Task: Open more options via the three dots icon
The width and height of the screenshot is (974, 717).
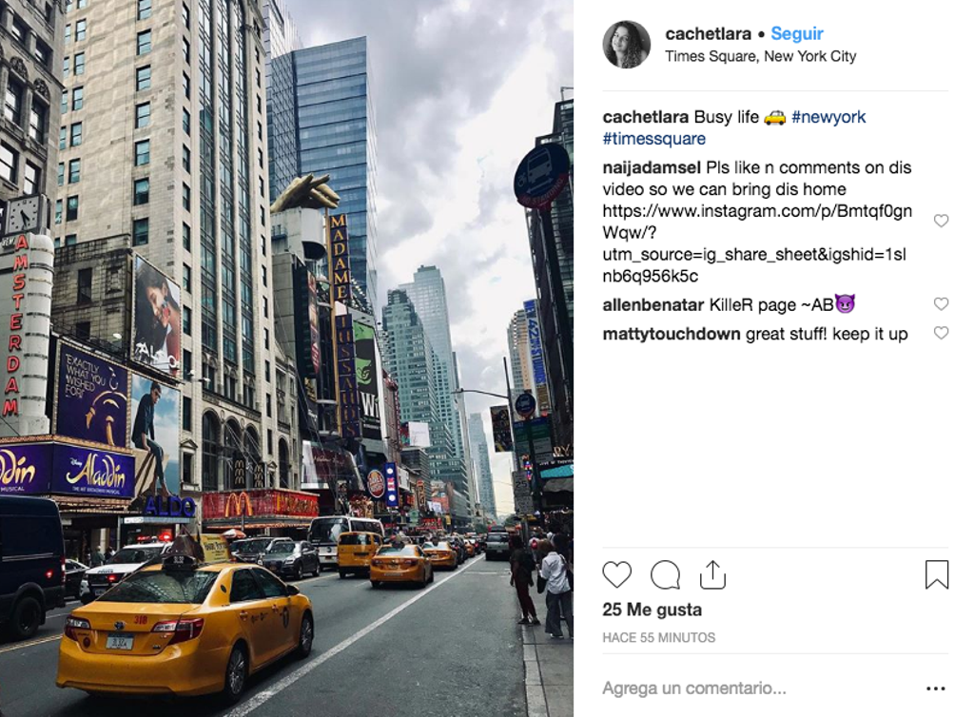Action: (x=936, y=688)
